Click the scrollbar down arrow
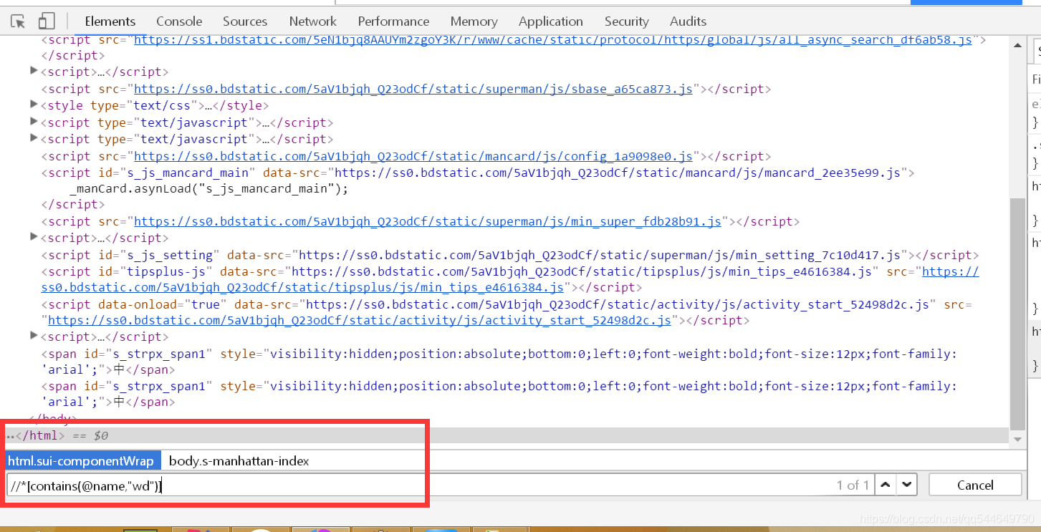The width and height of the screenshot is (1041, 532). pyautogui.click(x=1017, y=439)
